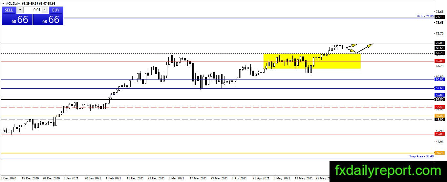Click the 1 Feb 2021 date label
This screenshot has height=182, width=447.
pos(114,178)
